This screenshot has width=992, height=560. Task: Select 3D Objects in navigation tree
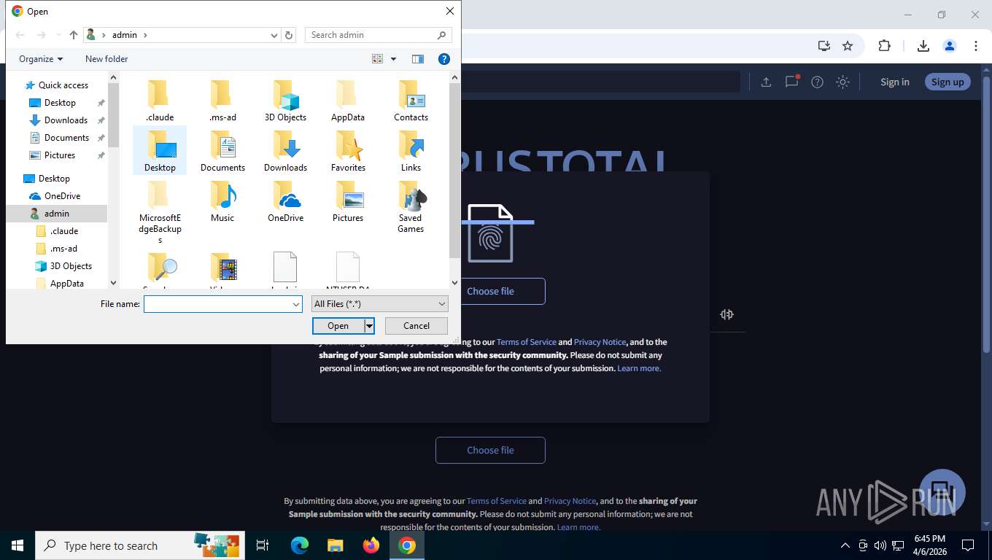(x=71, y=266)
